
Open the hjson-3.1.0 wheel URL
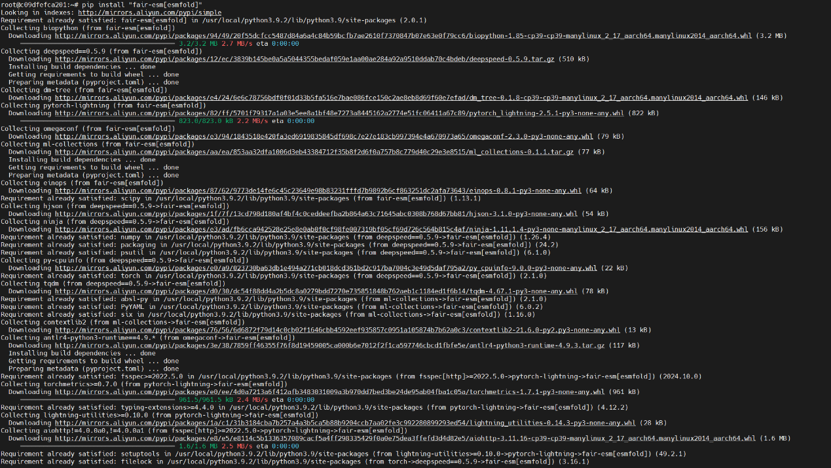[316, 213]
